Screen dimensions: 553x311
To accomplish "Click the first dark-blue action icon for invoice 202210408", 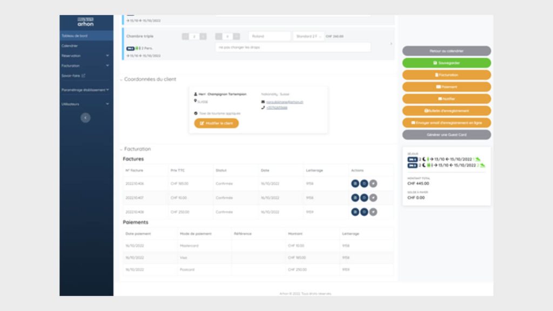I will (x=355, y=212).
